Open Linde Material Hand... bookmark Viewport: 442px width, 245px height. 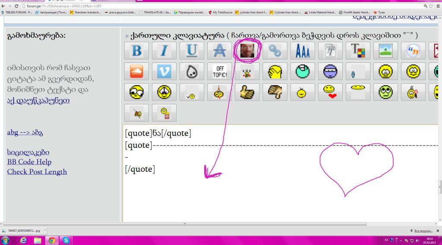(x=320, y=12)
